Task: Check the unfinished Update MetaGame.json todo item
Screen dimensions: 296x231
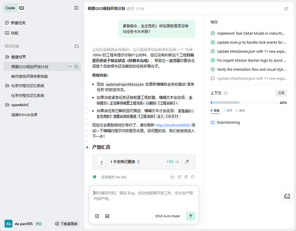Action: tap(212, 78)
